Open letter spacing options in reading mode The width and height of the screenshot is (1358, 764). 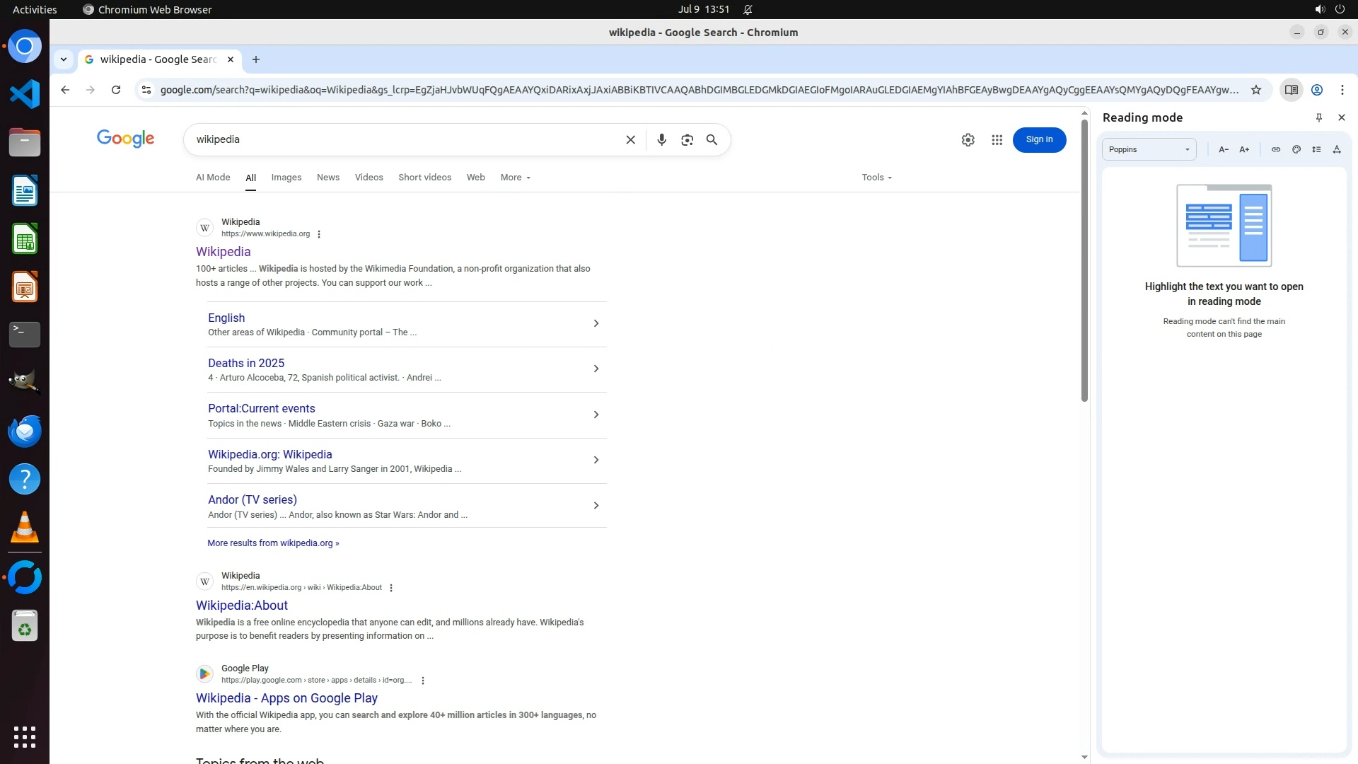pos(1337,149)
